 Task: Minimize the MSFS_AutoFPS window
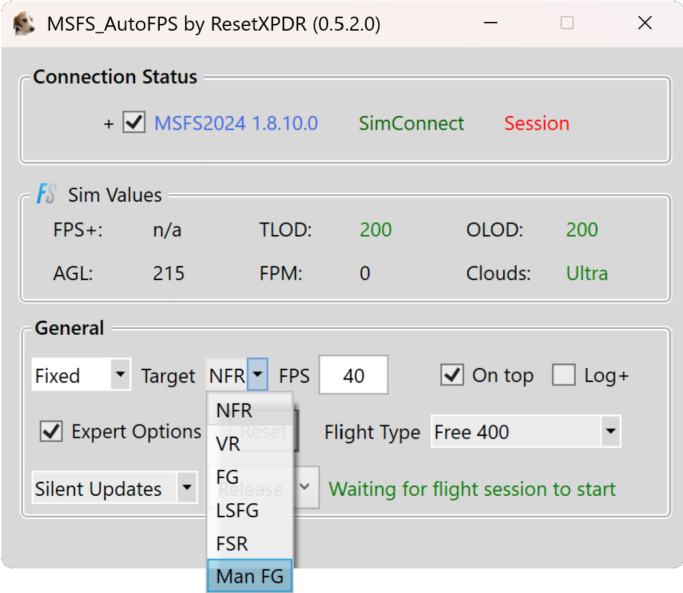pos(491,23)
